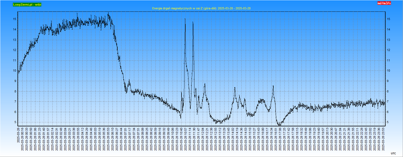Click the LosyZiemi.pl - wibi green label
403x157 pixels.
click(27, 5)
